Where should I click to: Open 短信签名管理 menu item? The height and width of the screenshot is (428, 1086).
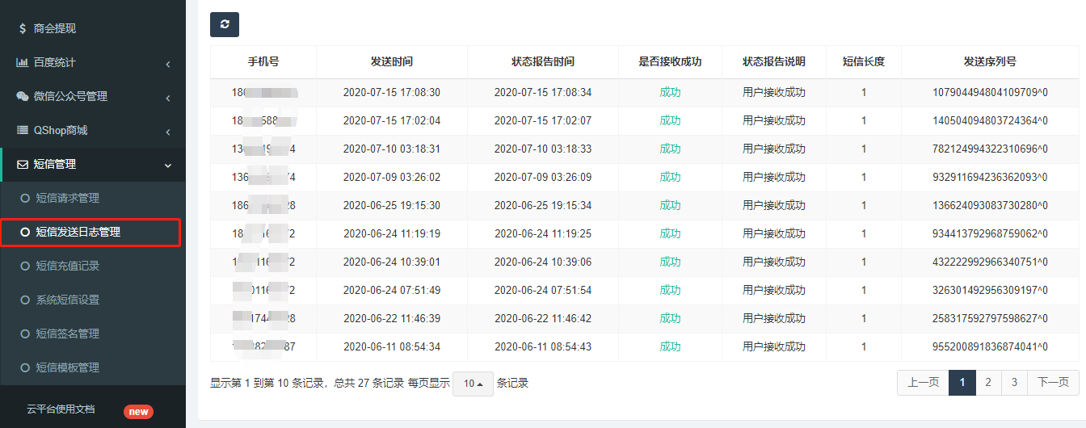coord(67,334)
